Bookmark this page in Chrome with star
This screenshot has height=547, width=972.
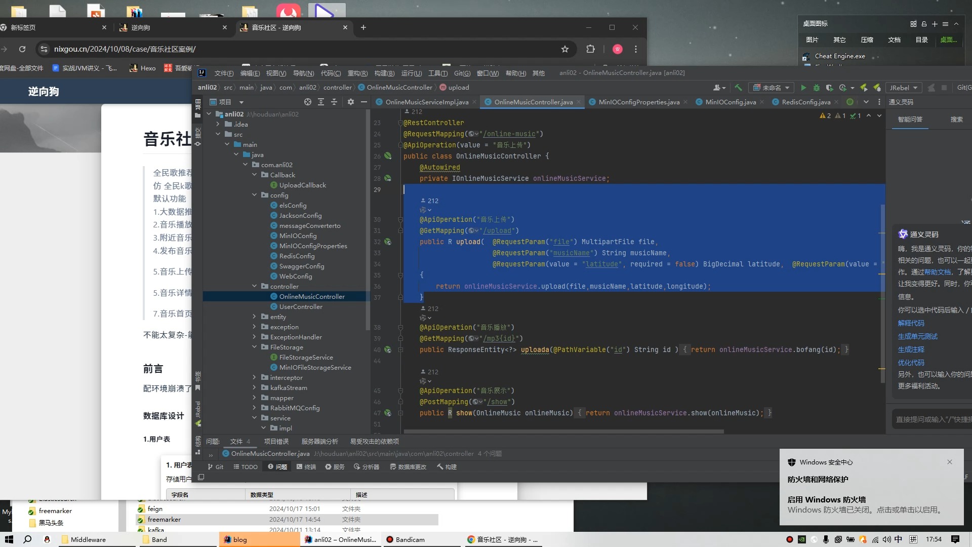tap(565, 49)
